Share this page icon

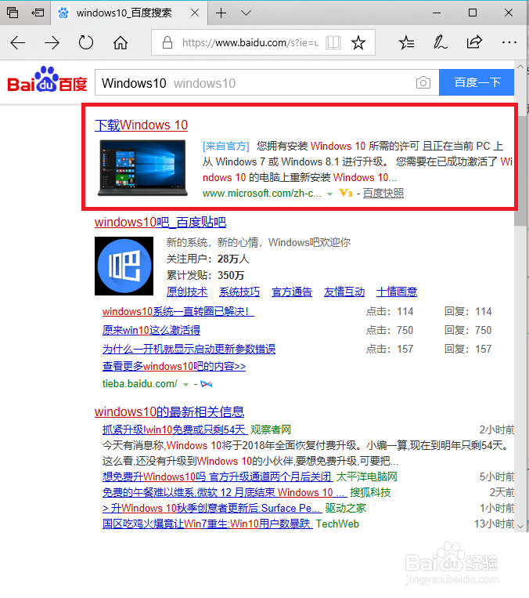click(x=474, y=42)
